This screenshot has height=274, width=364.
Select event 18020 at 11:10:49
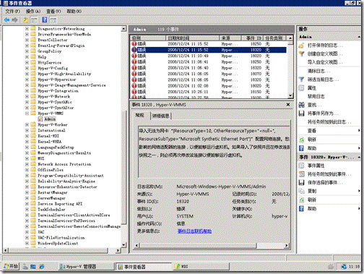[209, 56]
